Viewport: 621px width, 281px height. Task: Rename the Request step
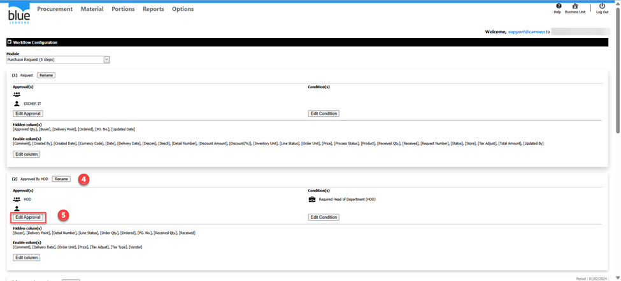[x=46, y=75]
